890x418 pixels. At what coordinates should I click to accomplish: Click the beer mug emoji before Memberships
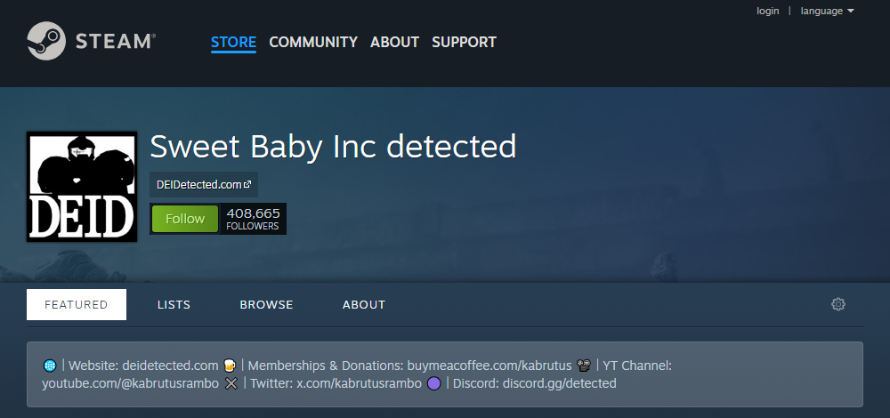point(230,366)
